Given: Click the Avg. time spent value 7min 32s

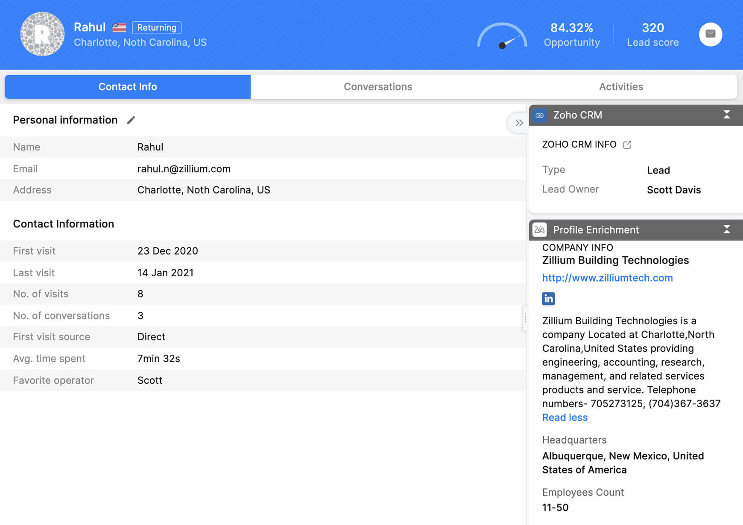Looking at the screenshot, I should point(159,359).
